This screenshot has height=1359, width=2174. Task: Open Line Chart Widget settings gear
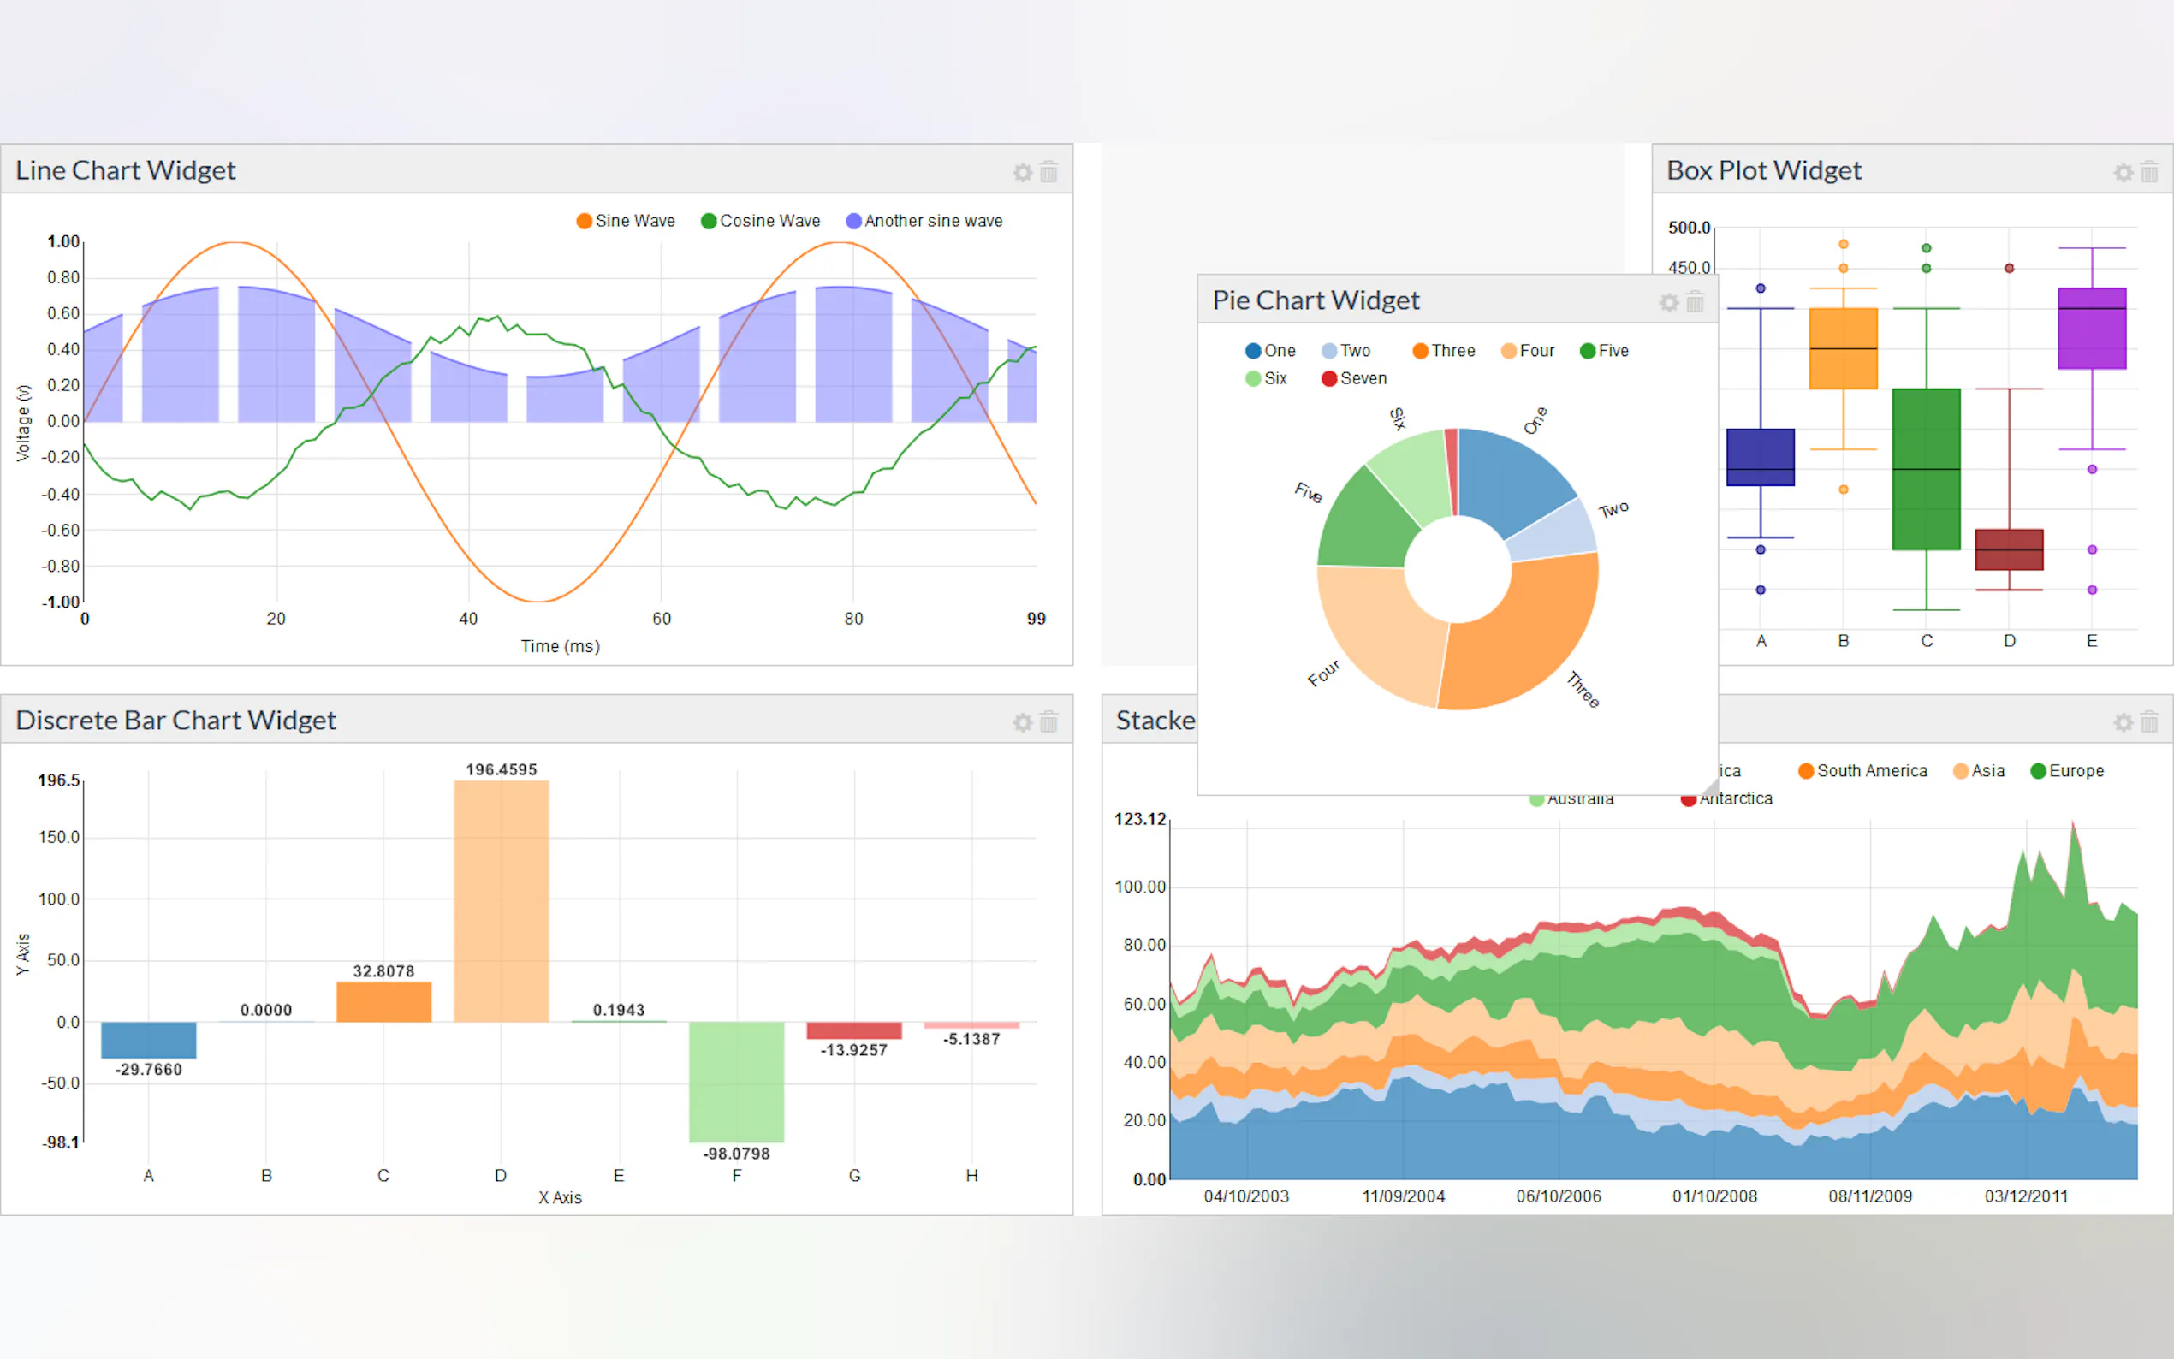tap(1022, 173)
